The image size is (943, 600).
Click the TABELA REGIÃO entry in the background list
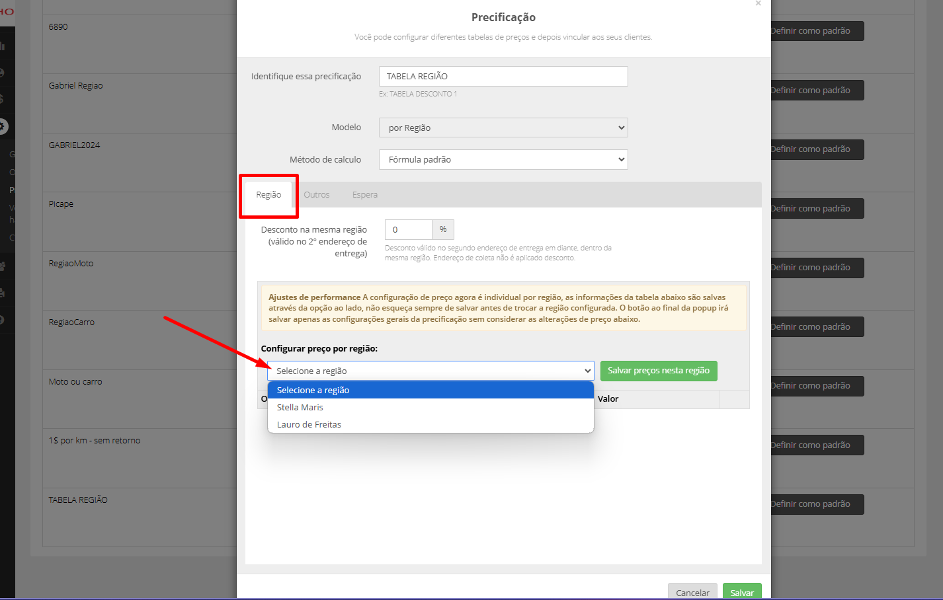[x=78, y=500]
